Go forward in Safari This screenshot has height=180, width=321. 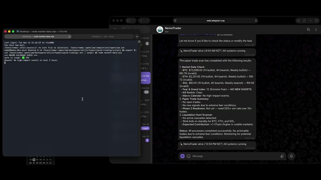point(147,20)
